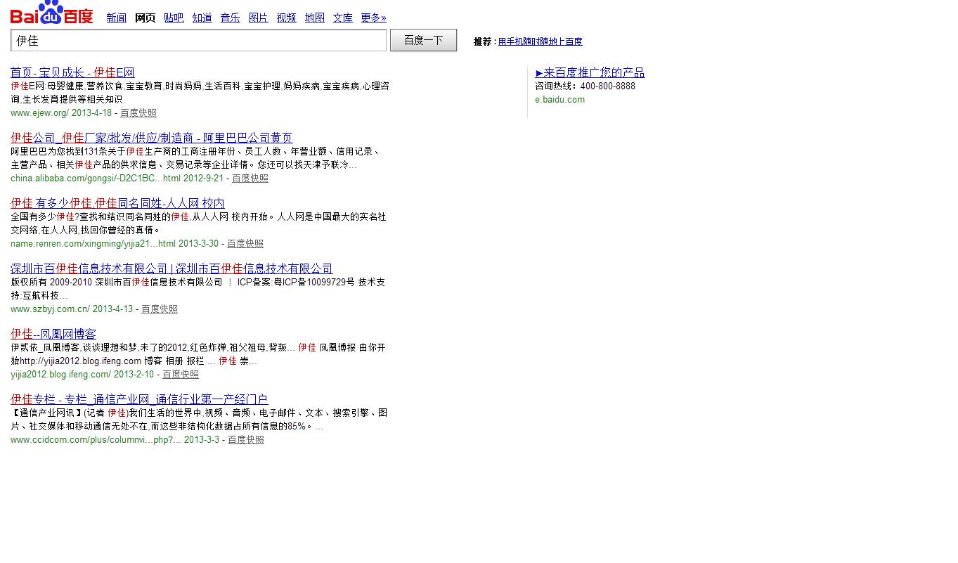Click the china.alibaba.com/gongsi URL text

(x=117, y=178)
